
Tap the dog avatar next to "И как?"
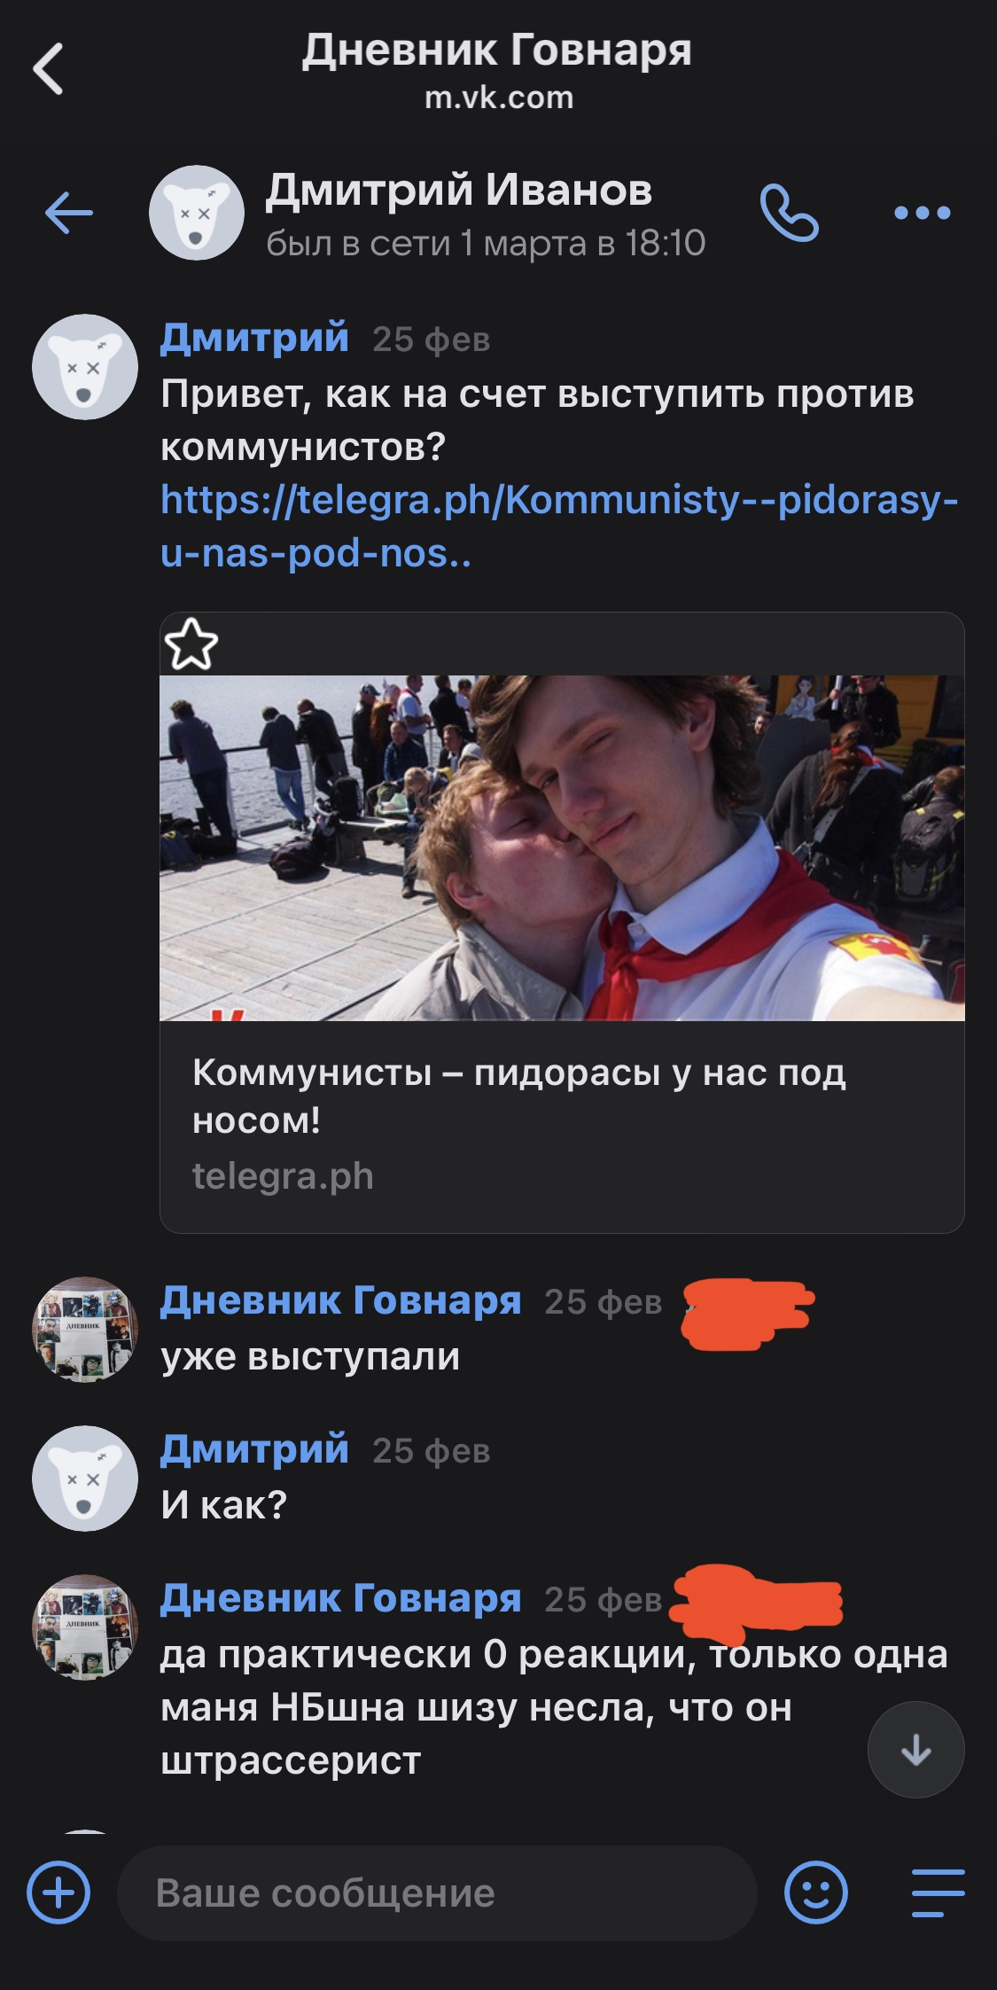click(85, 1479)
